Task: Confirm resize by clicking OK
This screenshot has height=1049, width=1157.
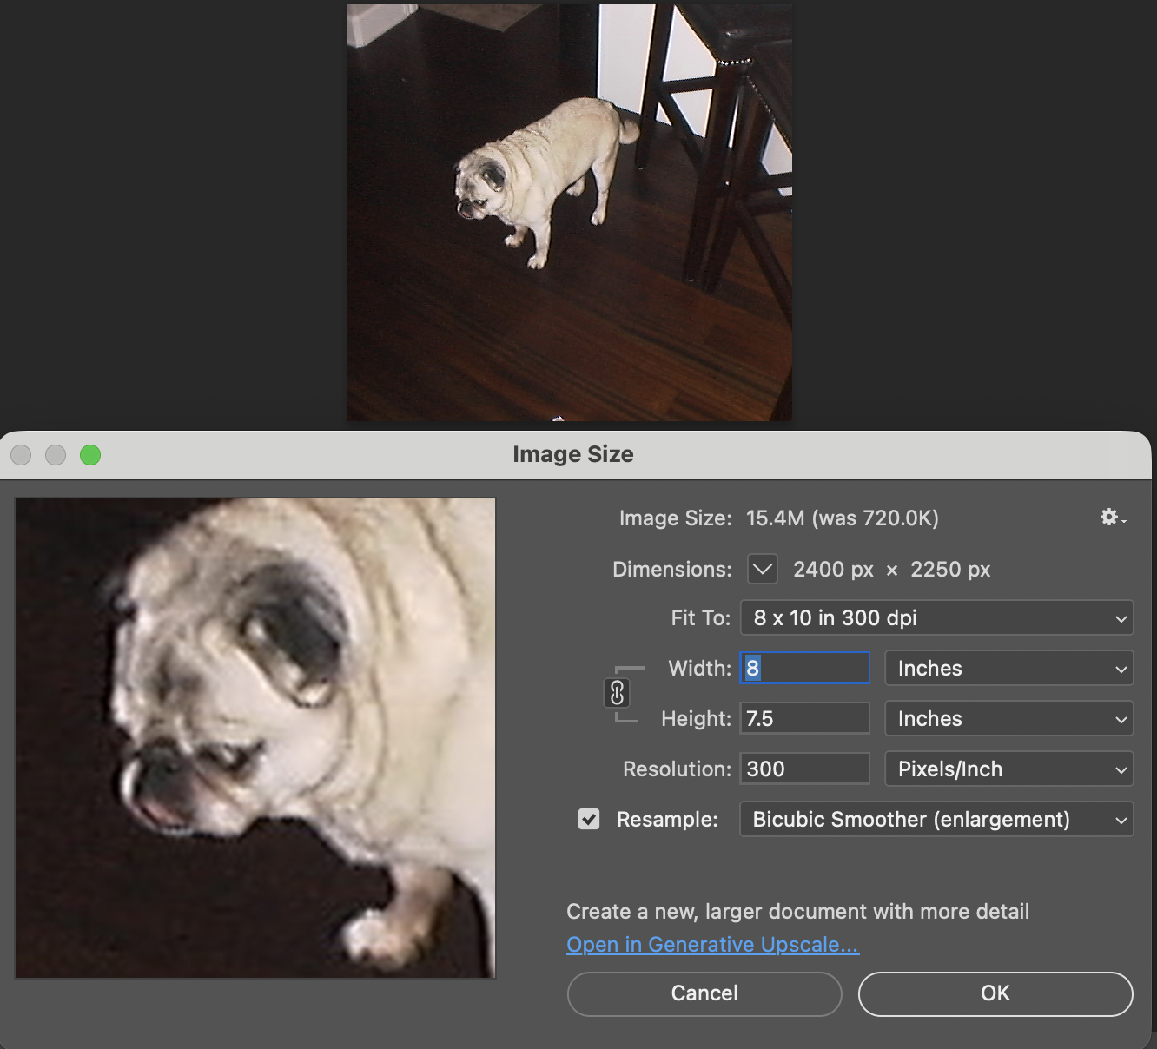Action: [995, 993]
